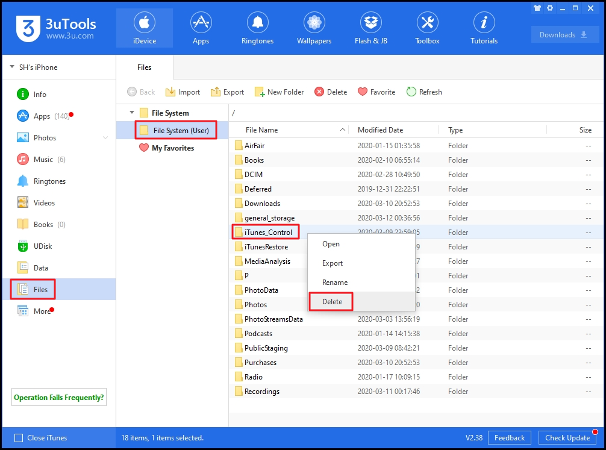Open the Tutorials section

coord(484,28)
